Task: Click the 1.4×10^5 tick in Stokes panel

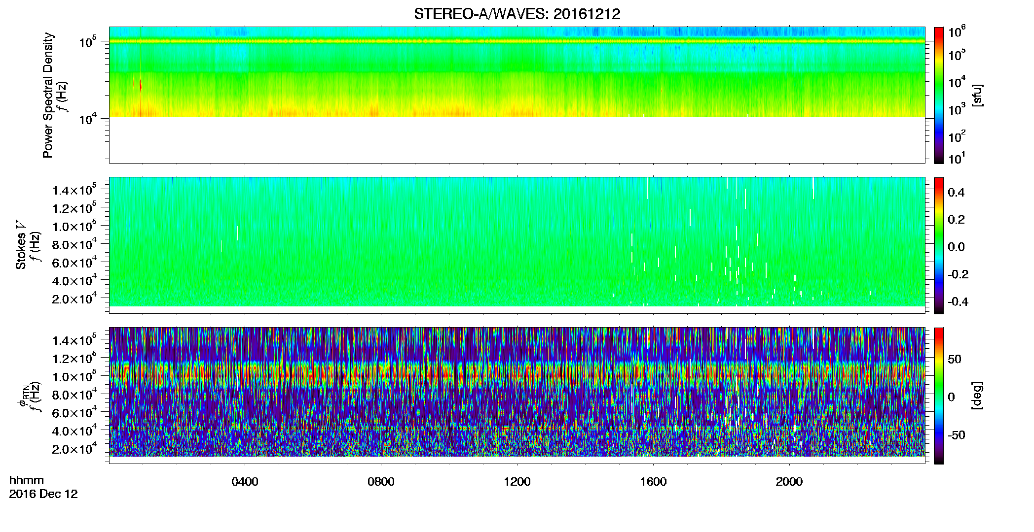Action: click(x=74, y=190)
